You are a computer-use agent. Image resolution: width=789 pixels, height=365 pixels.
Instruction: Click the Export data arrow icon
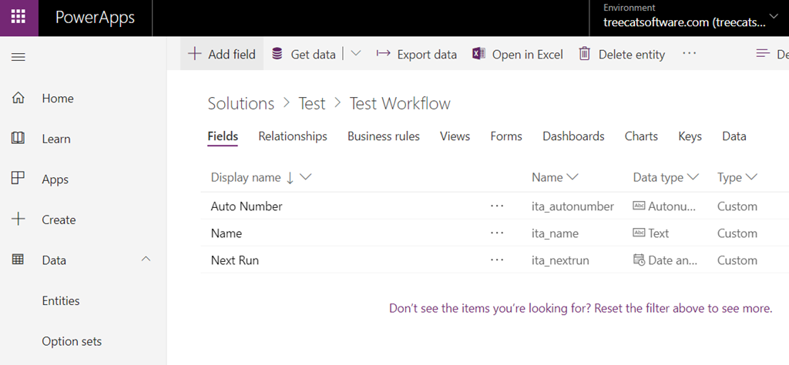click(x=384, y=54)
